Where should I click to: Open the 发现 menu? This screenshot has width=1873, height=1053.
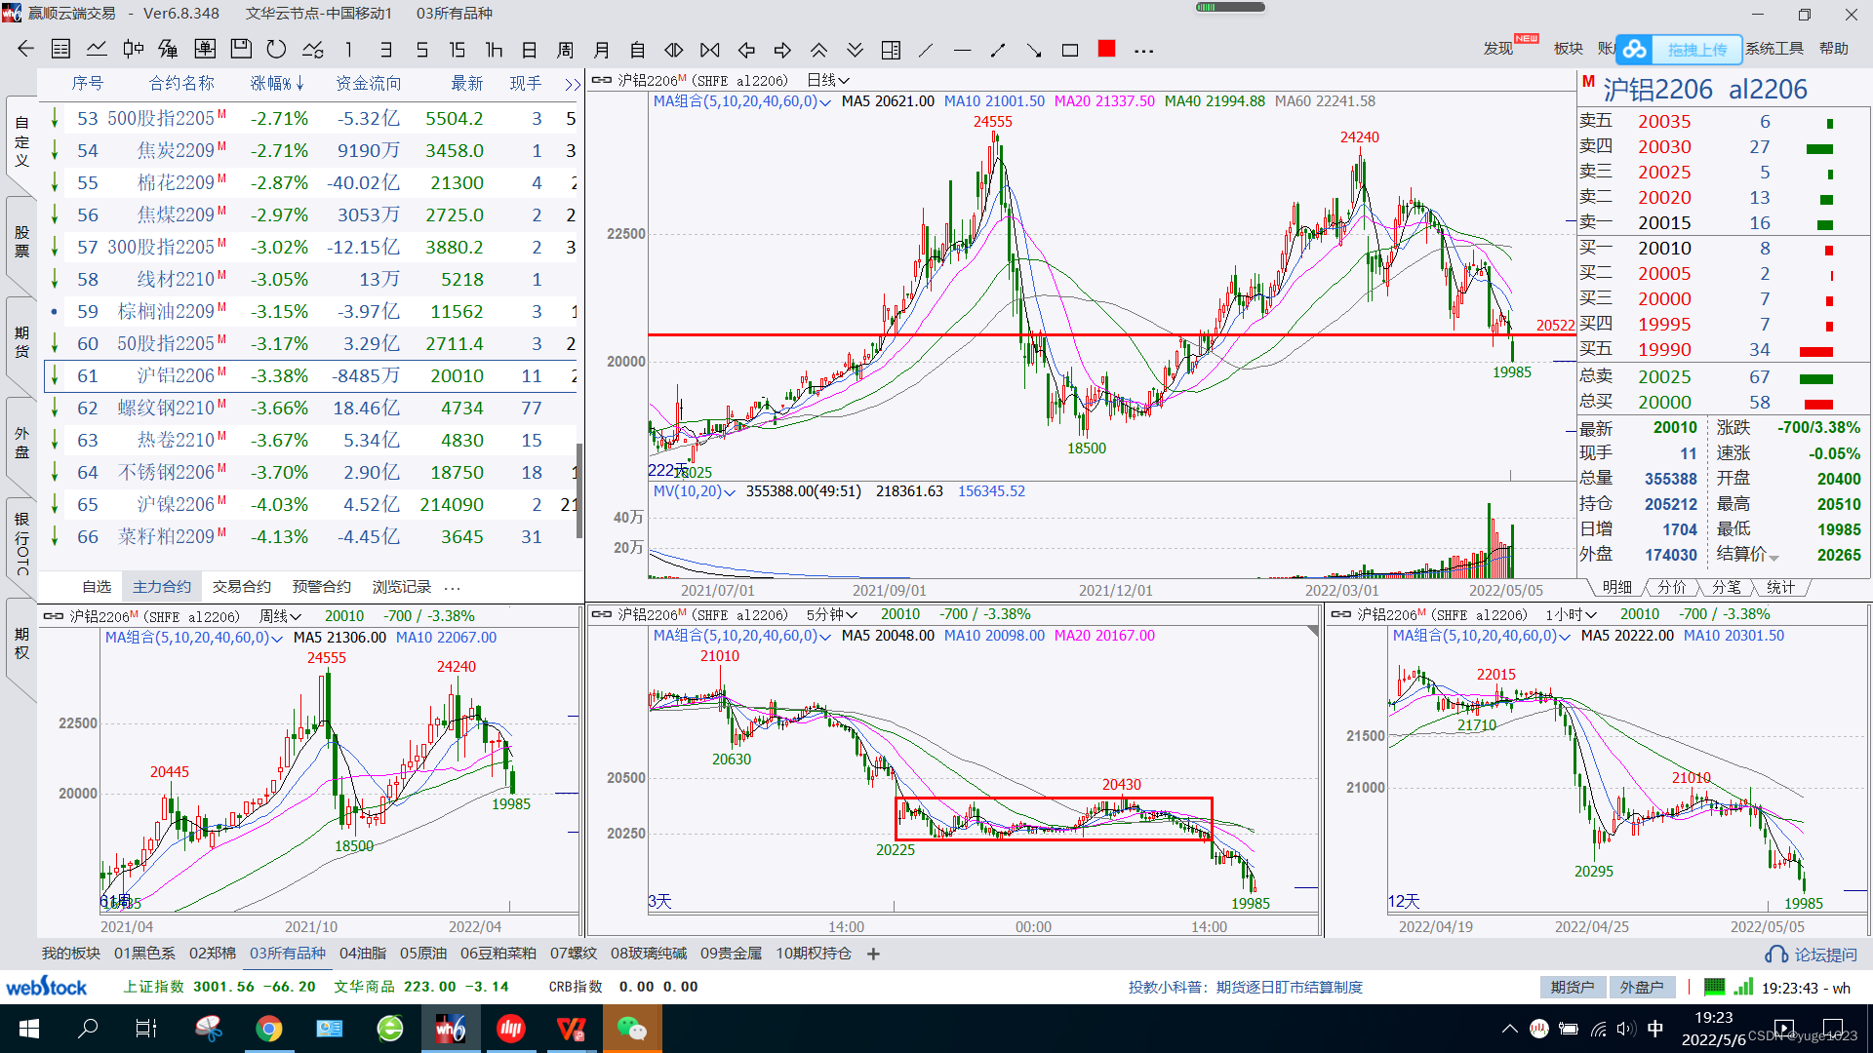click(x=1498, y=48)
